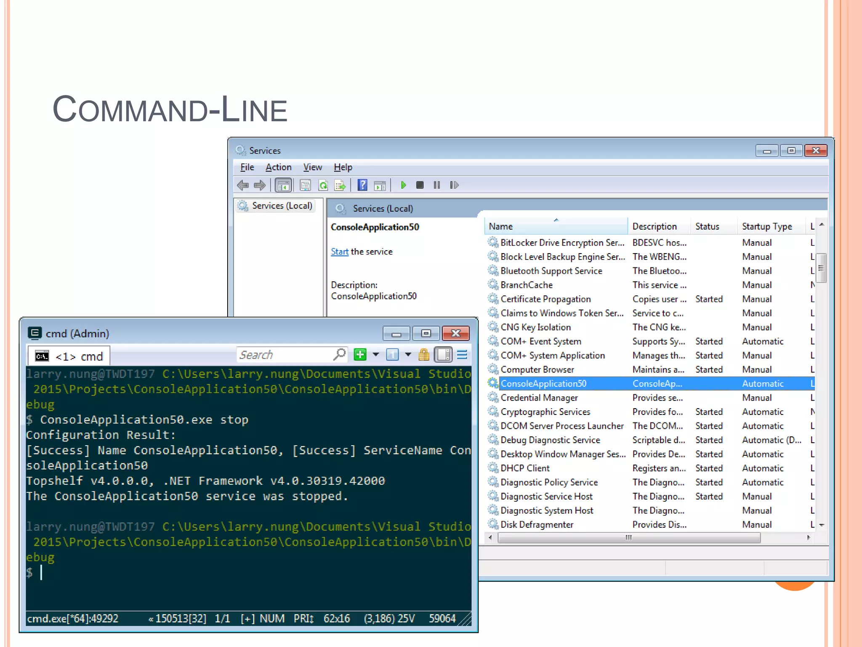Select Debug Diagnostic Service row
The image size is (862, 647).
point(651,440)
